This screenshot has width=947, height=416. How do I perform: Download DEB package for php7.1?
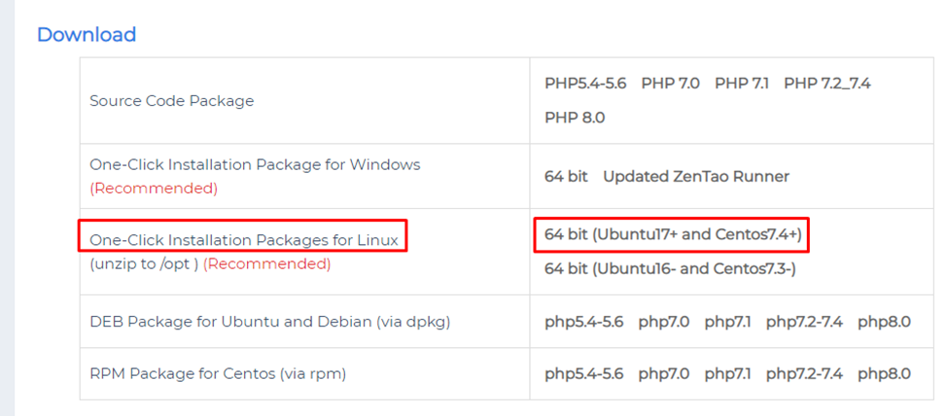(728, 322)
